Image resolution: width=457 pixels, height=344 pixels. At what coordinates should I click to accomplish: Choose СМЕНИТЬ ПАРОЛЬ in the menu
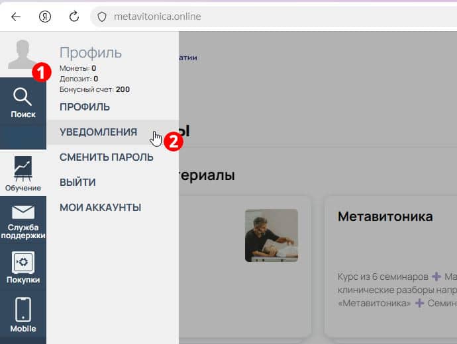point(106,157)
